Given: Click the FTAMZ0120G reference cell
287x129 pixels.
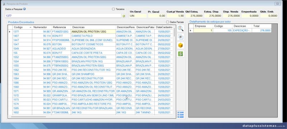Looking at the screenshot, I should [x=61, y=32].
